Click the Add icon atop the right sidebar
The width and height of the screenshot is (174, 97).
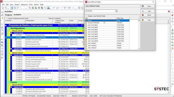172,12
